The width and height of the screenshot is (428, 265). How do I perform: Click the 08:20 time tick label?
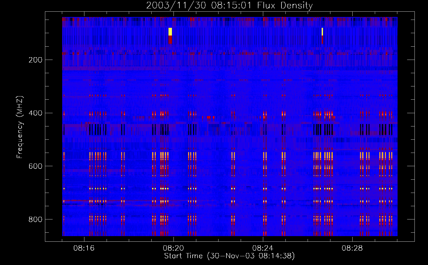174,248
